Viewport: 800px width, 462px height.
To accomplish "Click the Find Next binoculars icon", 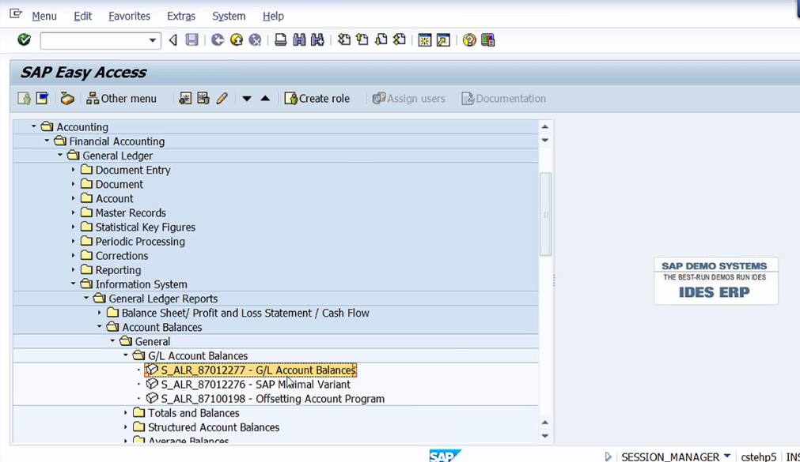I will click(317, 39).
